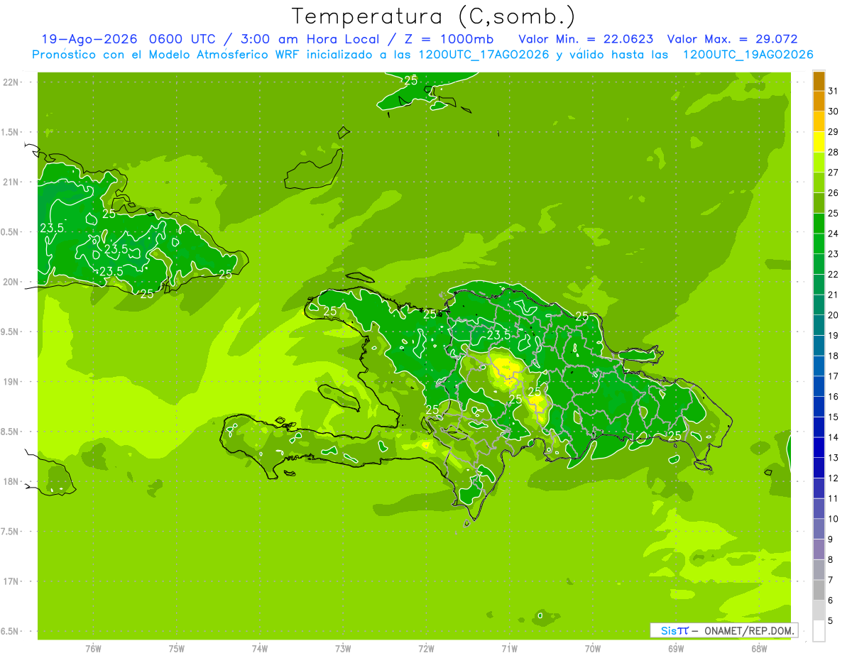Click the "75W" longitude axis label
Image resolution: width=852 pixels, height=658 pixels.
tap(176, 649)
